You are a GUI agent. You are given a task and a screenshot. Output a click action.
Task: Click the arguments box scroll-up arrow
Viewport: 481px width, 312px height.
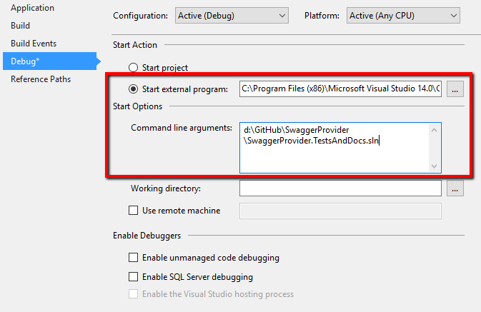pos(435,129)
